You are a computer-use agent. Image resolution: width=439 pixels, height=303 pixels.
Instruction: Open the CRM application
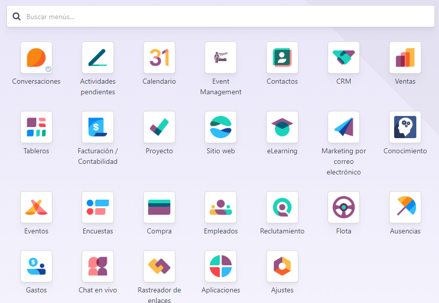coord(344,57)
